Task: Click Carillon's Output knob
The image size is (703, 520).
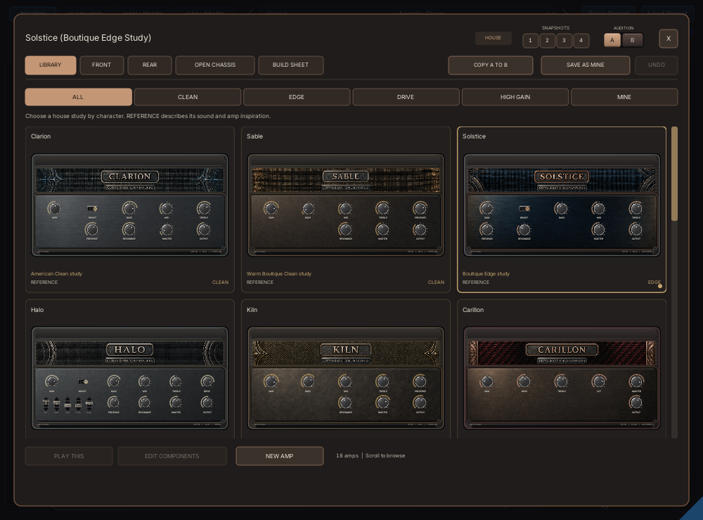Action: [x=636, y=403]
